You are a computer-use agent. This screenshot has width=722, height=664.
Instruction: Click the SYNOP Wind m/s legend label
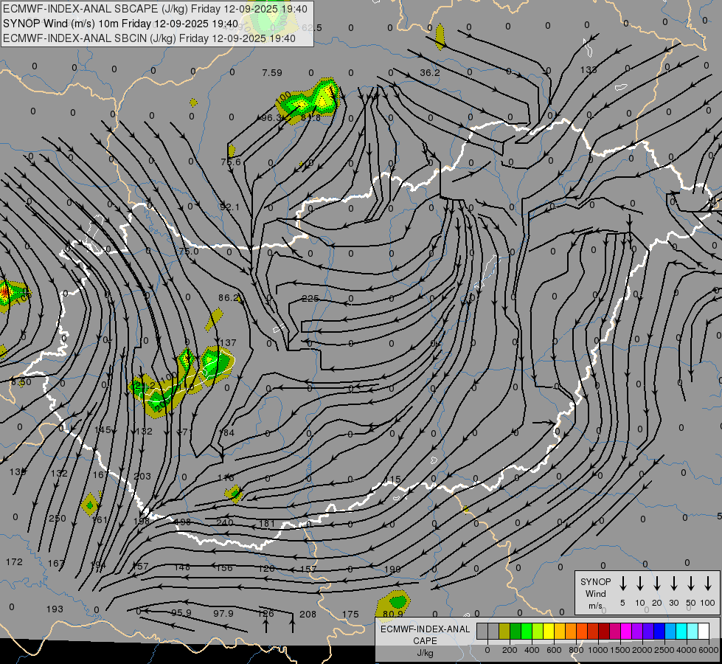point(595,594)
